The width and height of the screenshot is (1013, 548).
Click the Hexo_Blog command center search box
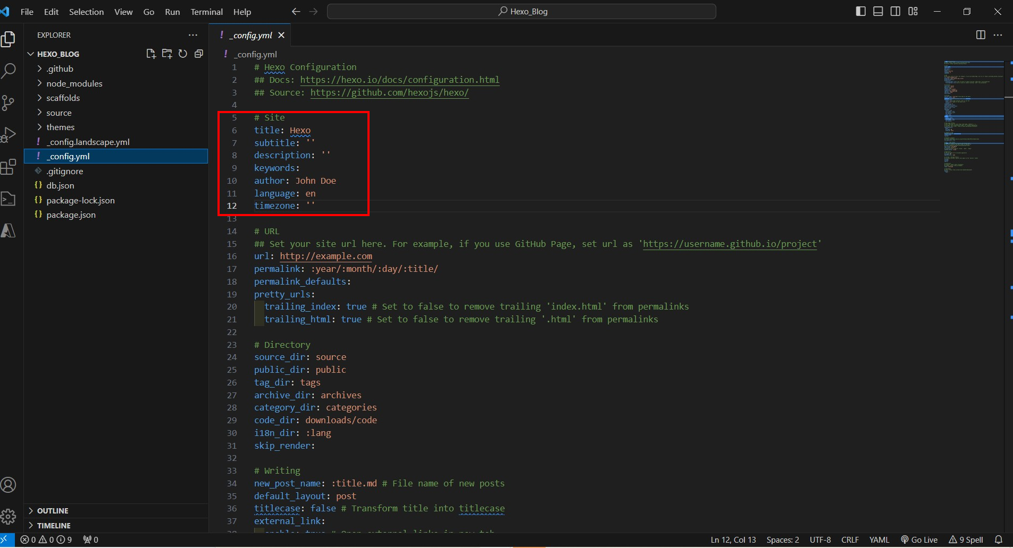(522, 11)
